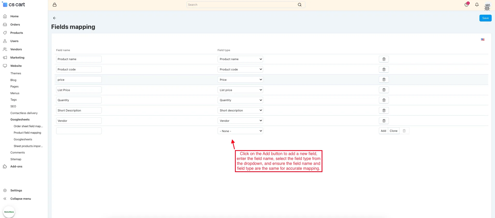Click the Short Description field name input
The width and height of the screenshot is (495, 218).
click(x=79, y=110)
